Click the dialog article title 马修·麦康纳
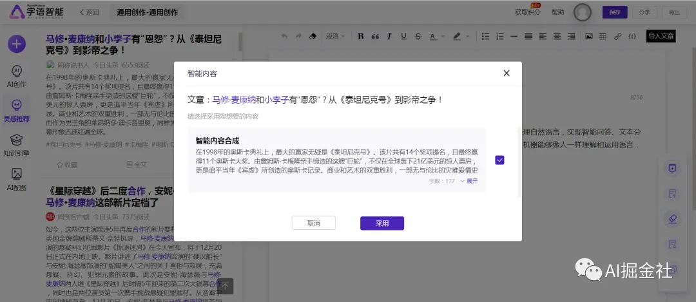696x302 pixels. click(233, 100)
